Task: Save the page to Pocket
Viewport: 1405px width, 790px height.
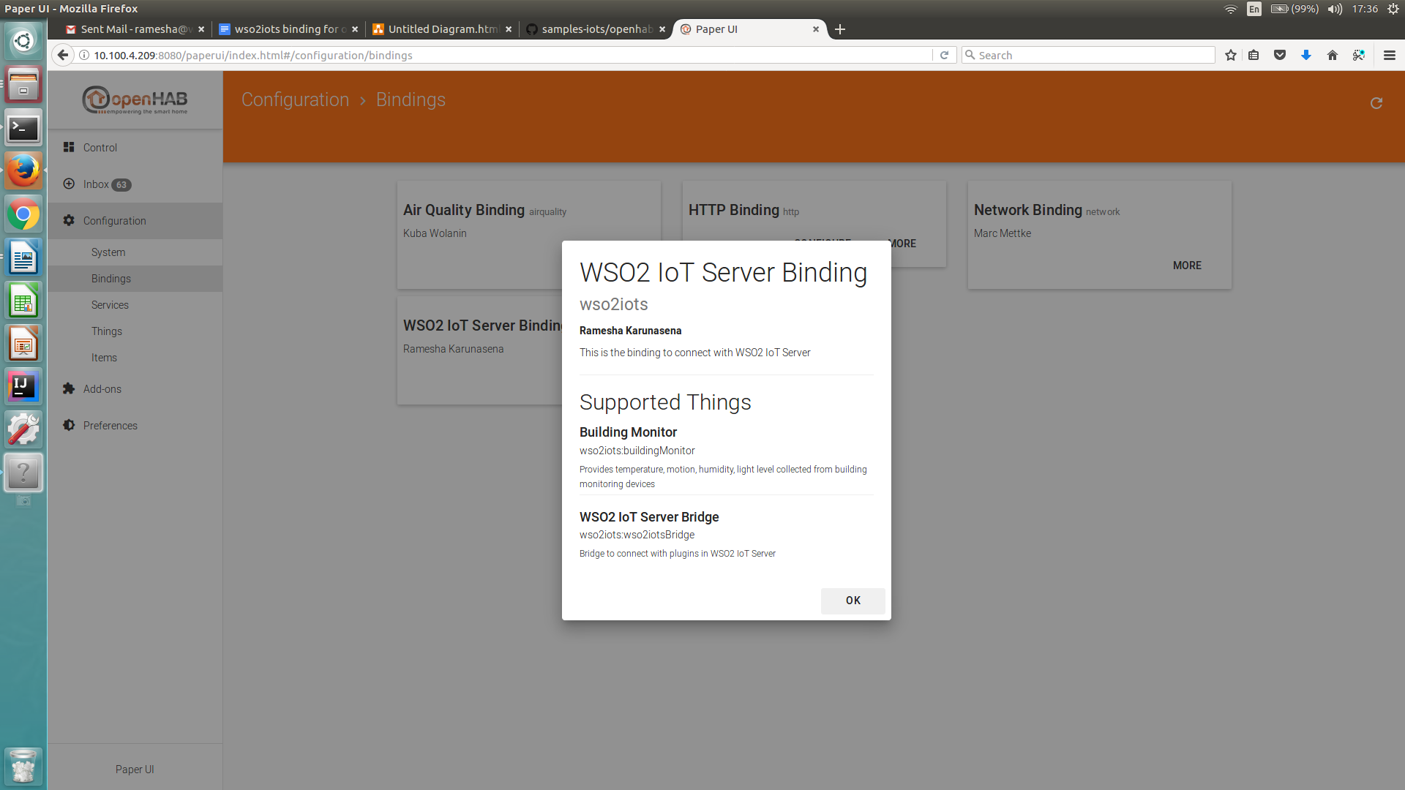Action: [x=1280, y=55]
